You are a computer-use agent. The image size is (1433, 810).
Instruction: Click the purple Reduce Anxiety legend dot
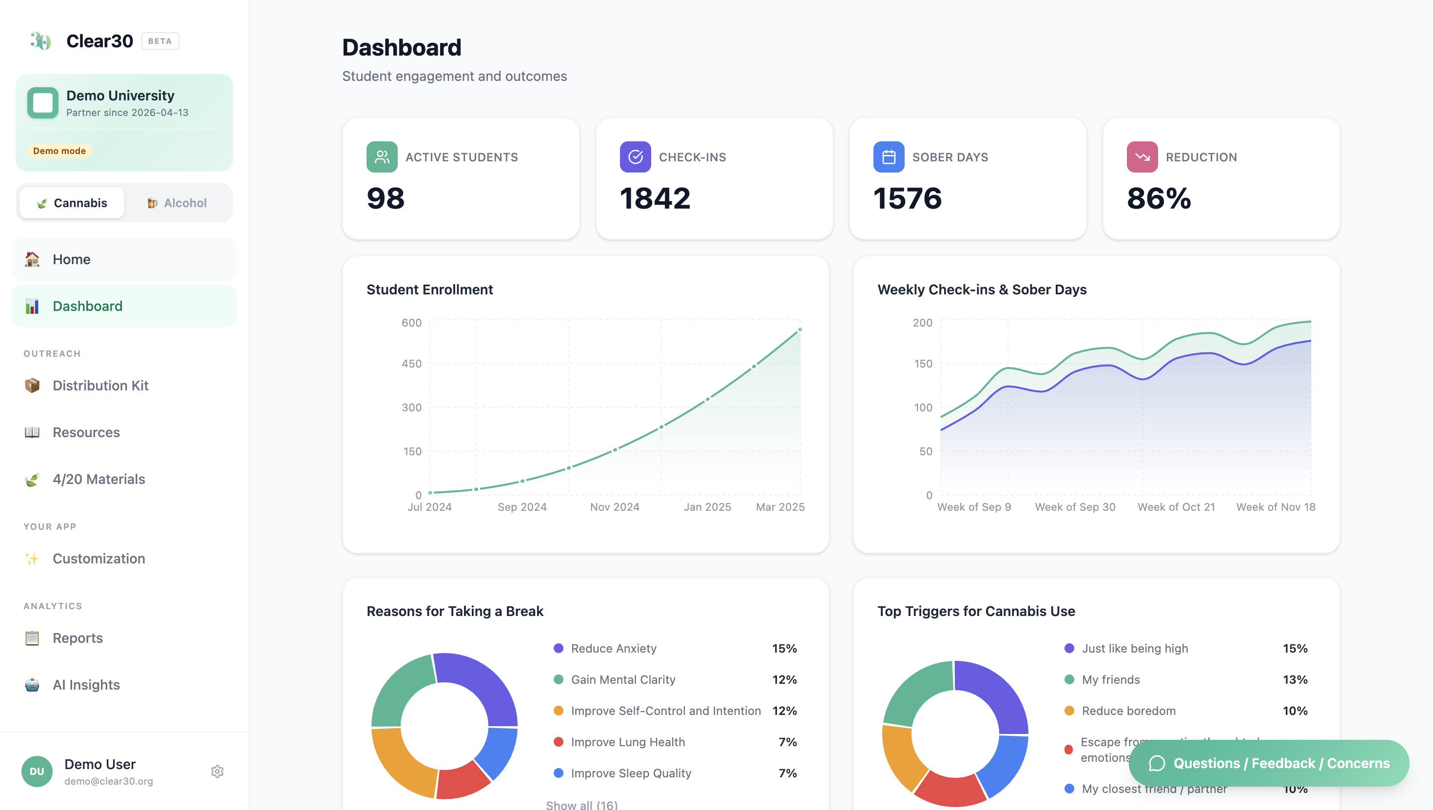click(559, 648)
